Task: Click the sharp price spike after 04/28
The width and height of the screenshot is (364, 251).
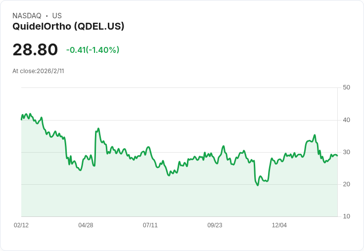Action: point(98,128)
